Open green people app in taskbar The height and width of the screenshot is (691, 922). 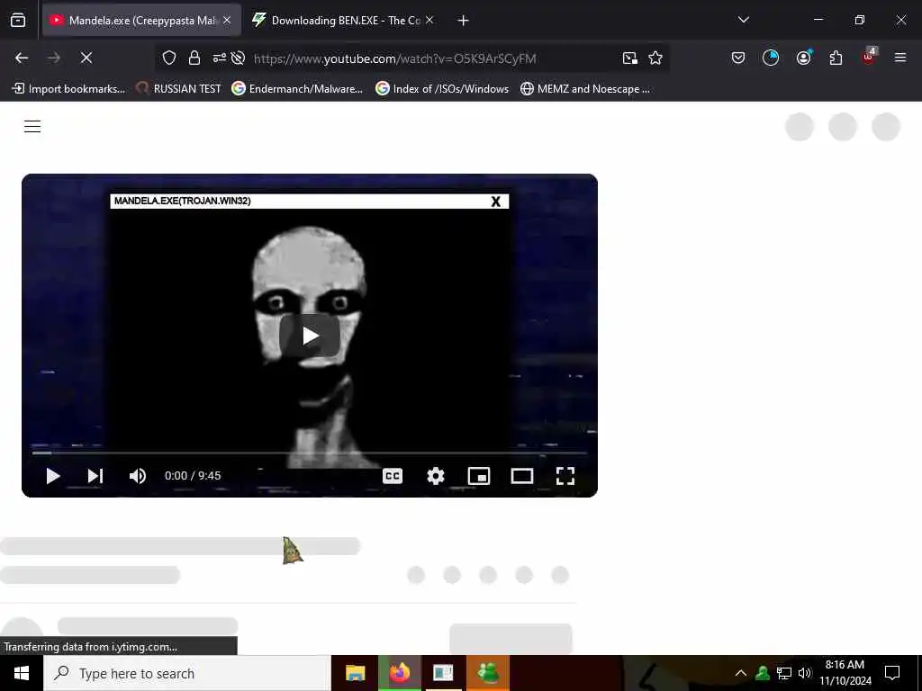tap(488, 673)
